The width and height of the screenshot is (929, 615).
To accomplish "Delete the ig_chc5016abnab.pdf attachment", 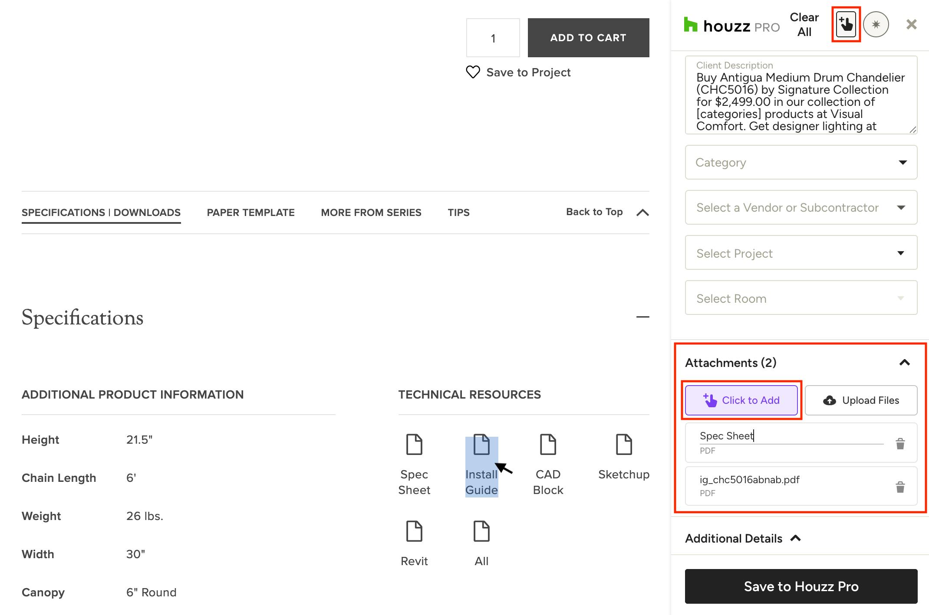I will pos(900,487).
